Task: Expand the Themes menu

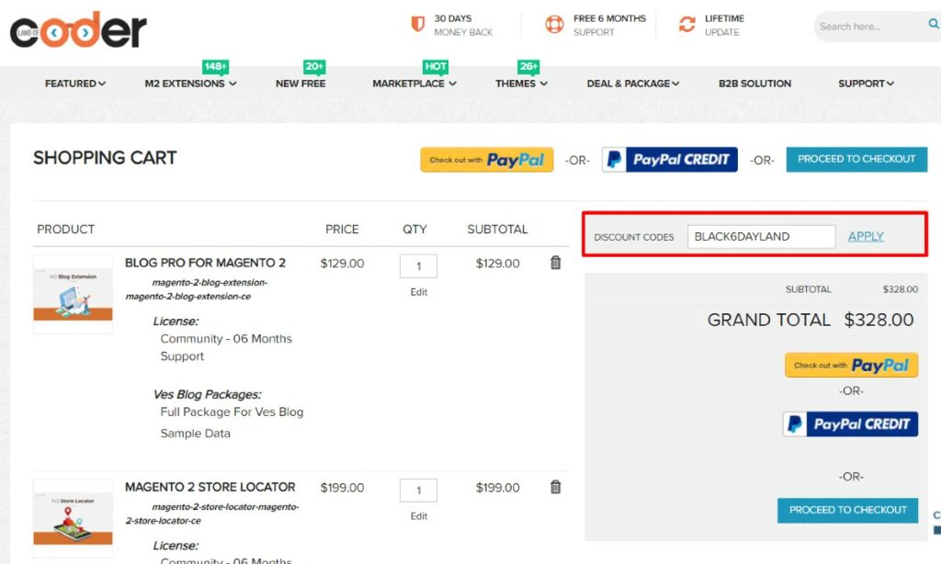Action: pos(521,84)
